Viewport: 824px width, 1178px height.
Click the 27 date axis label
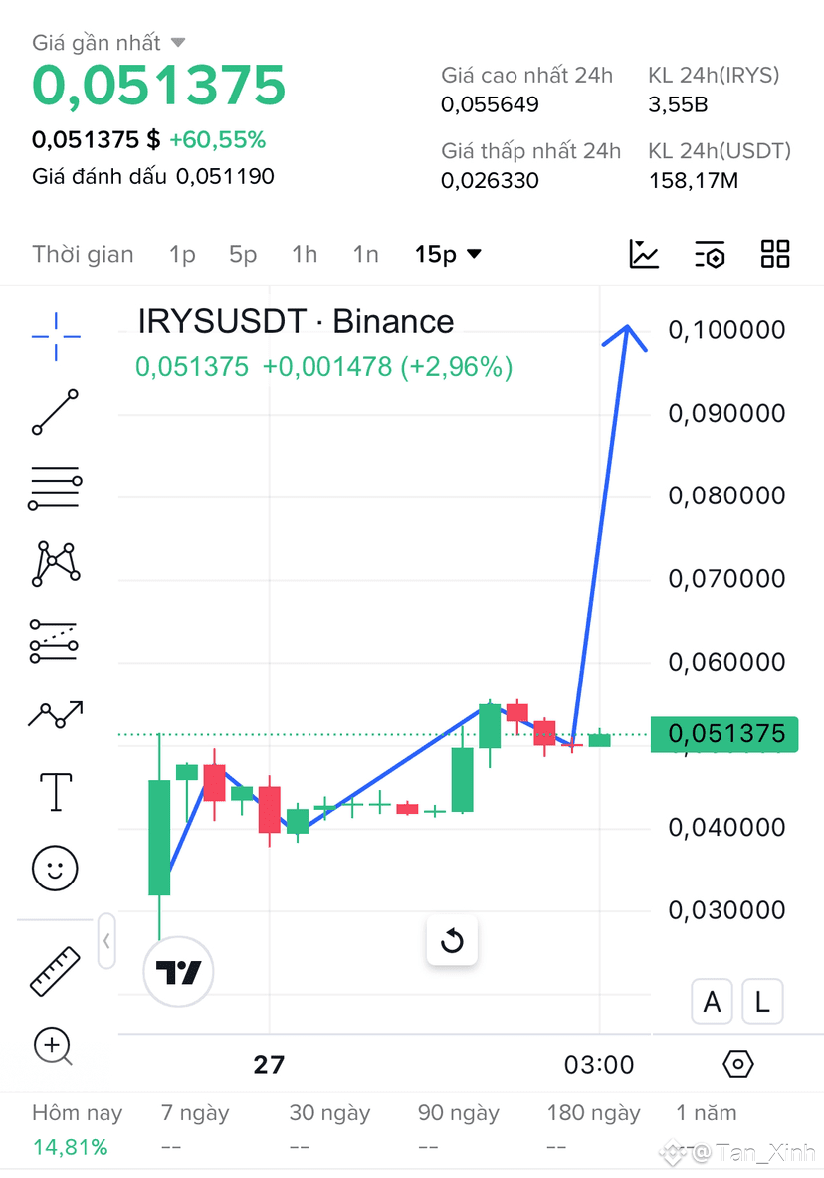[269, 1065]
